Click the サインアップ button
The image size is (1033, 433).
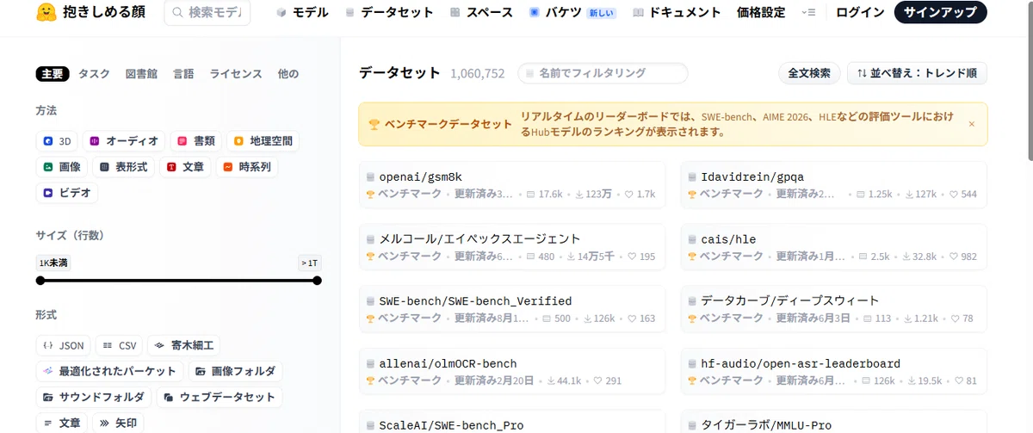[x=940, y=13]
